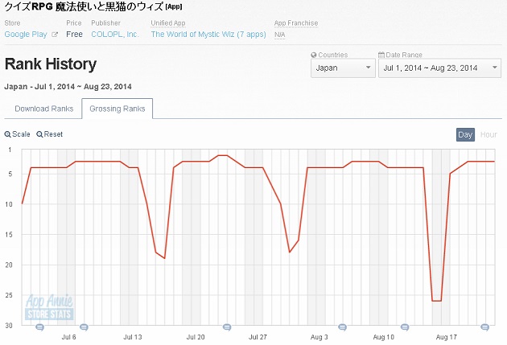Open the Countries dropdown set to Japan
Viewport: 507px width, 345px height.
tap(343, 68)
